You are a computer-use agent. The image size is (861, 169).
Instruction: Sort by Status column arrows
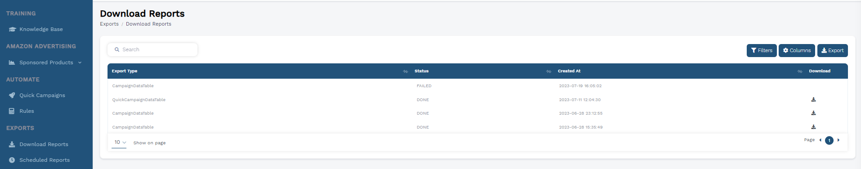pyautogui.click(x=548, y=71)
